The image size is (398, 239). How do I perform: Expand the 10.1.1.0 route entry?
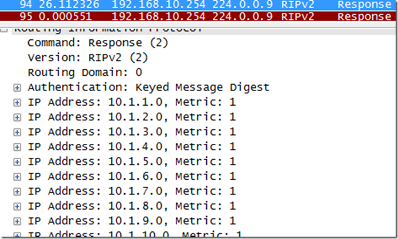[x=16, y=102]
